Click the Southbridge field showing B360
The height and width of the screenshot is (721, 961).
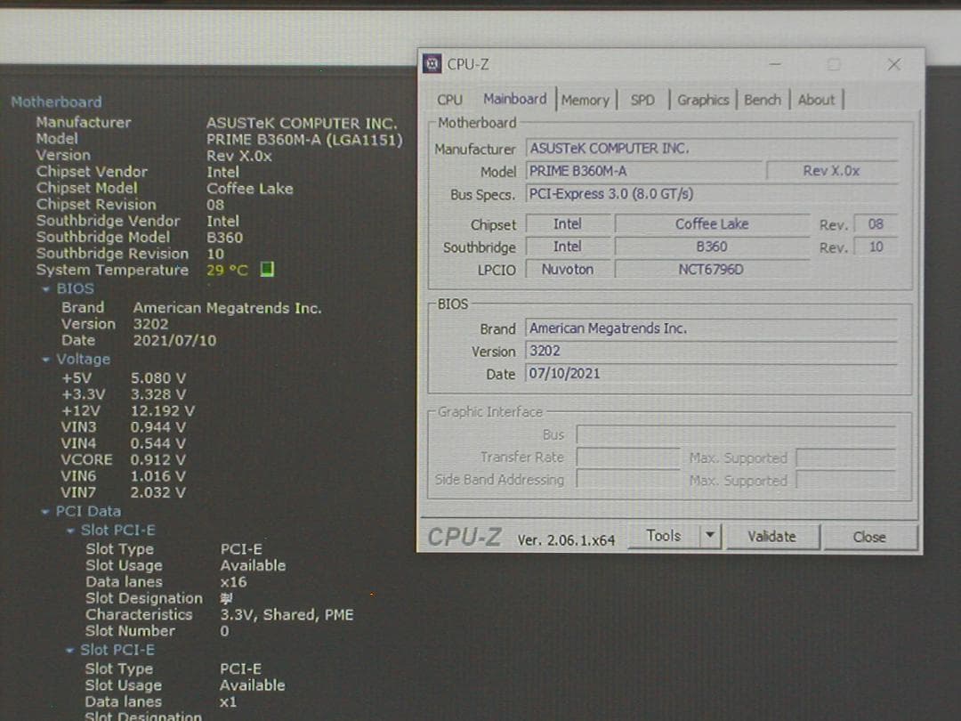coord(712,246)
